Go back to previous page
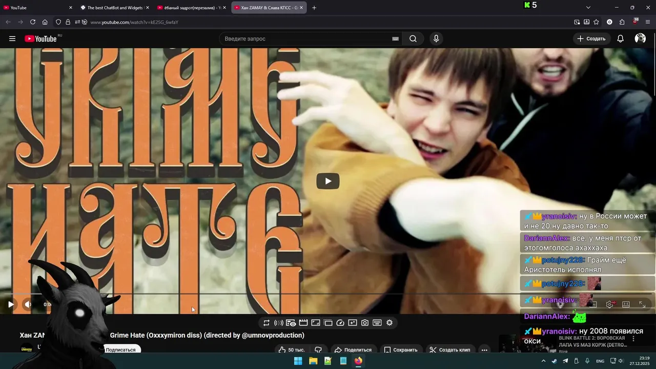 [8, 22]
